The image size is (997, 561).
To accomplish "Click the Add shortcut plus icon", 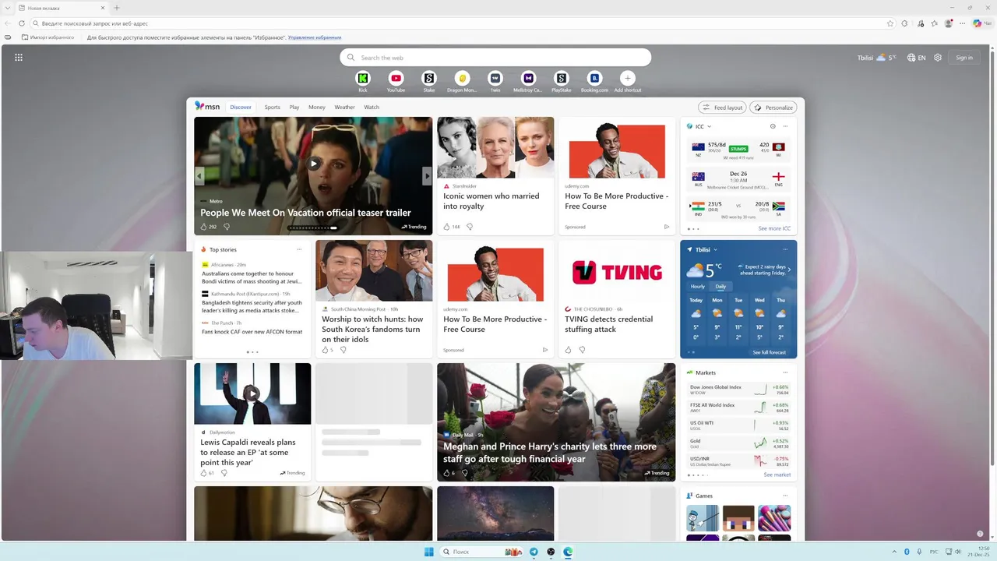I will tap(628, 78).
